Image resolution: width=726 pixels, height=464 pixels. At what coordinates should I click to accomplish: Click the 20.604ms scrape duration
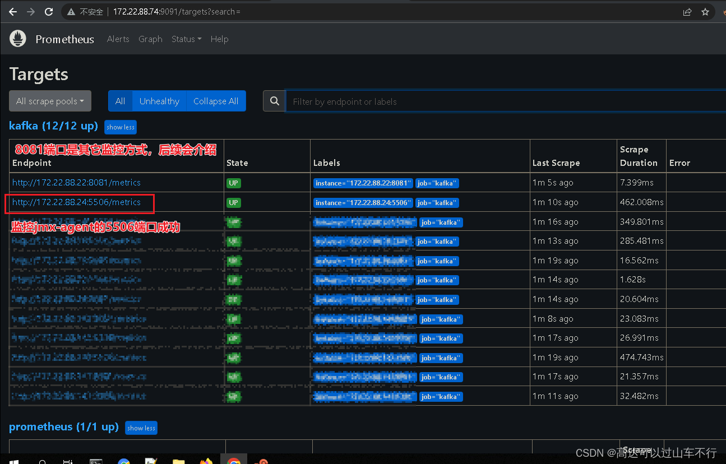(639, 299)
